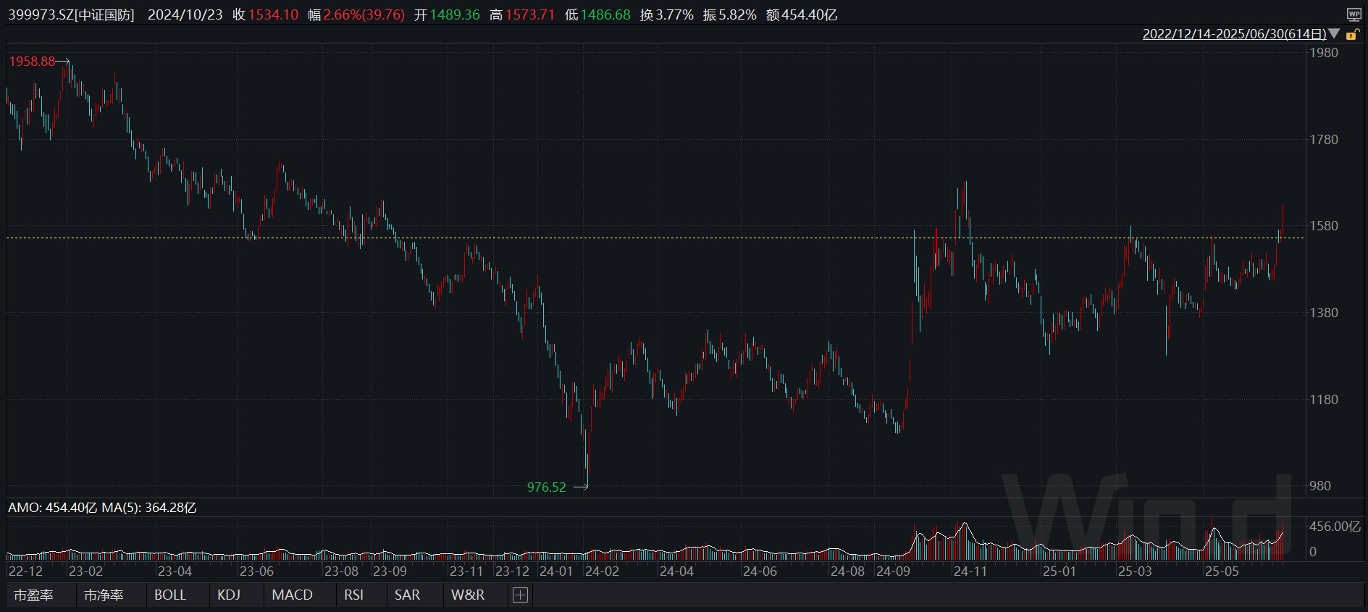Click the 25-03 time axis label
The image size is (1368, 612).
pos(1135,571)
